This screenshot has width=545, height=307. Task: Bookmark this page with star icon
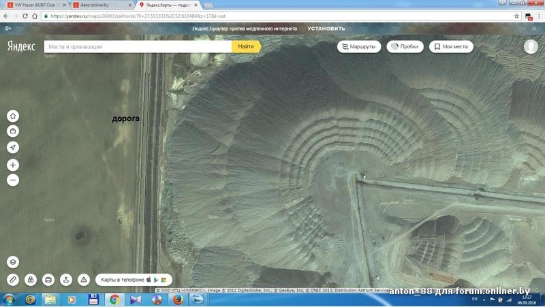(516, 16)
